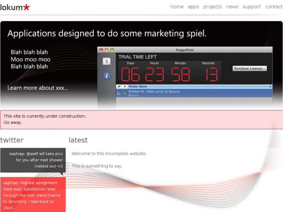The width and height of the screenshot is (283, 212).
Task: Click the Printer Name column header
Action: 138,87
